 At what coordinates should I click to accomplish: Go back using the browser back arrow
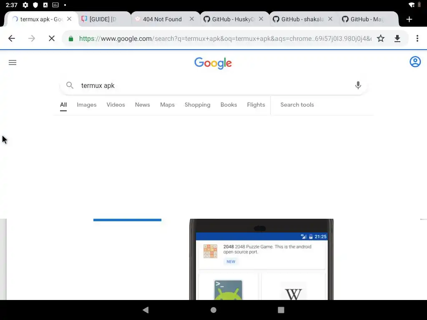(x=12, y=38)
